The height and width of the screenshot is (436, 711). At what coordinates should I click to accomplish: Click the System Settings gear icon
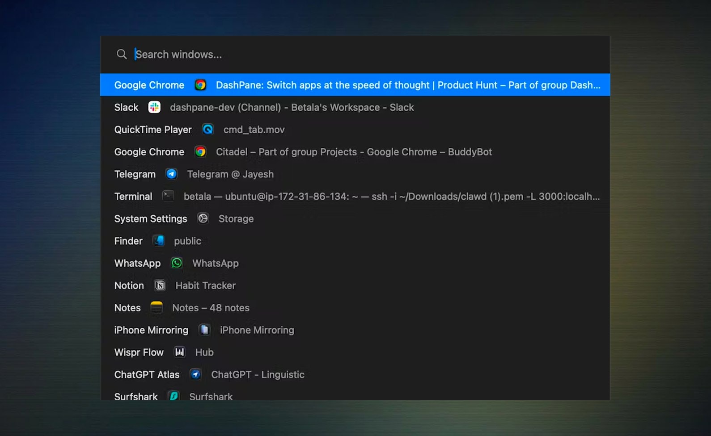pos(203,218)
